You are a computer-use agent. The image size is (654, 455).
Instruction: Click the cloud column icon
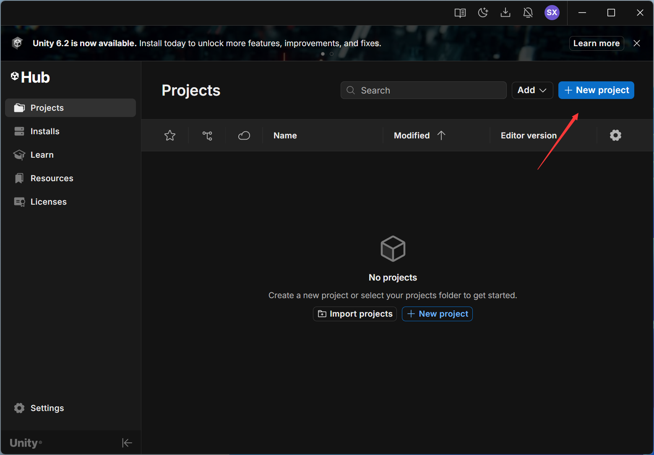coord(244,135)
